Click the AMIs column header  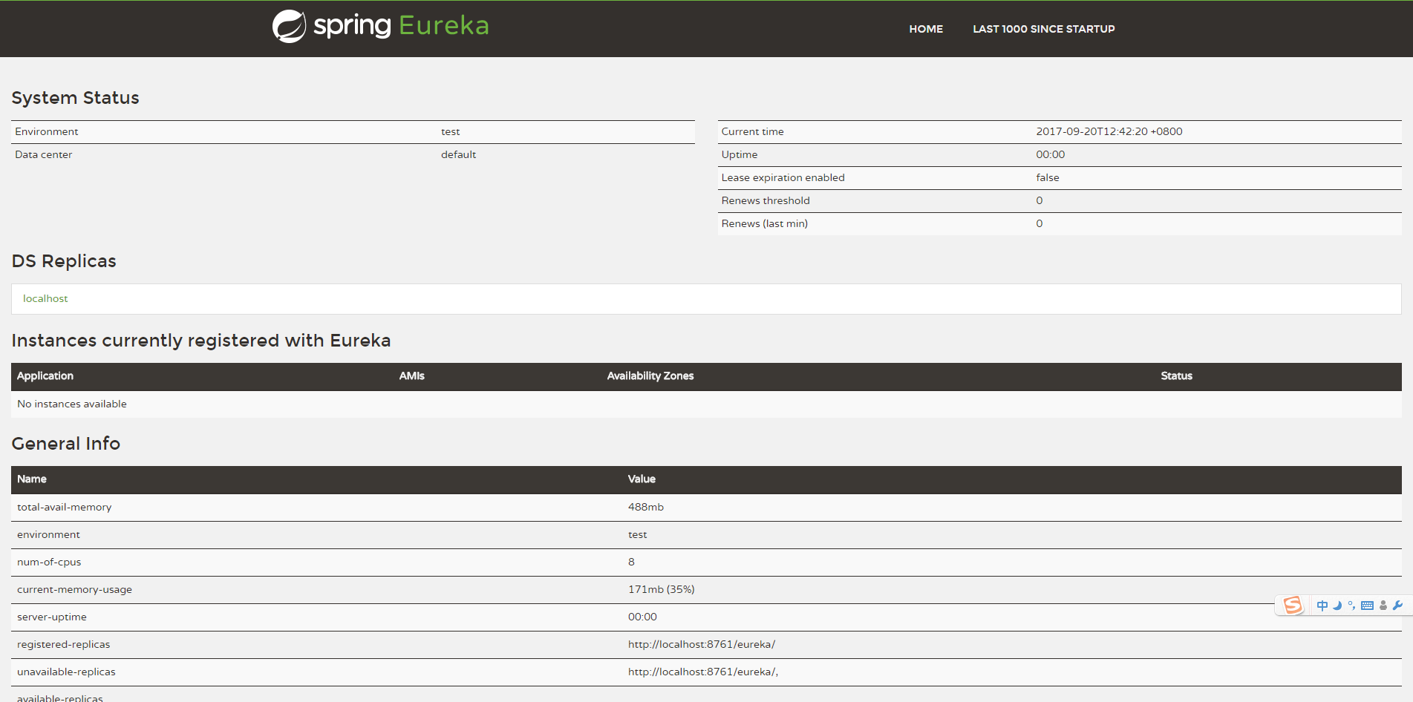tap(412, 375)
